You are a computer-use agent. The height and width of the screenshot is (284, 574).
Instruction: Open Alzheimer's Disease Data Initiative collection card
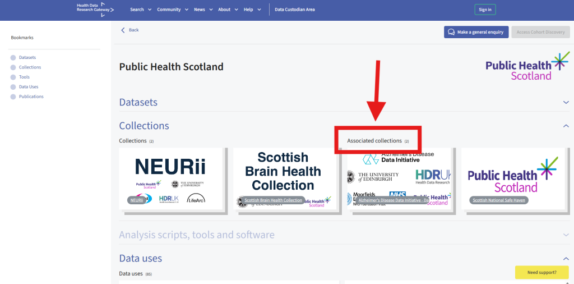[399, 178]
